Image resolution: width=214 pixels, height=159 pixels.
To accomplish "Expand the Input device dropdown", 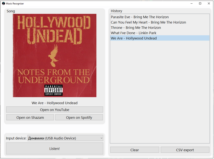I will point(65,138).
